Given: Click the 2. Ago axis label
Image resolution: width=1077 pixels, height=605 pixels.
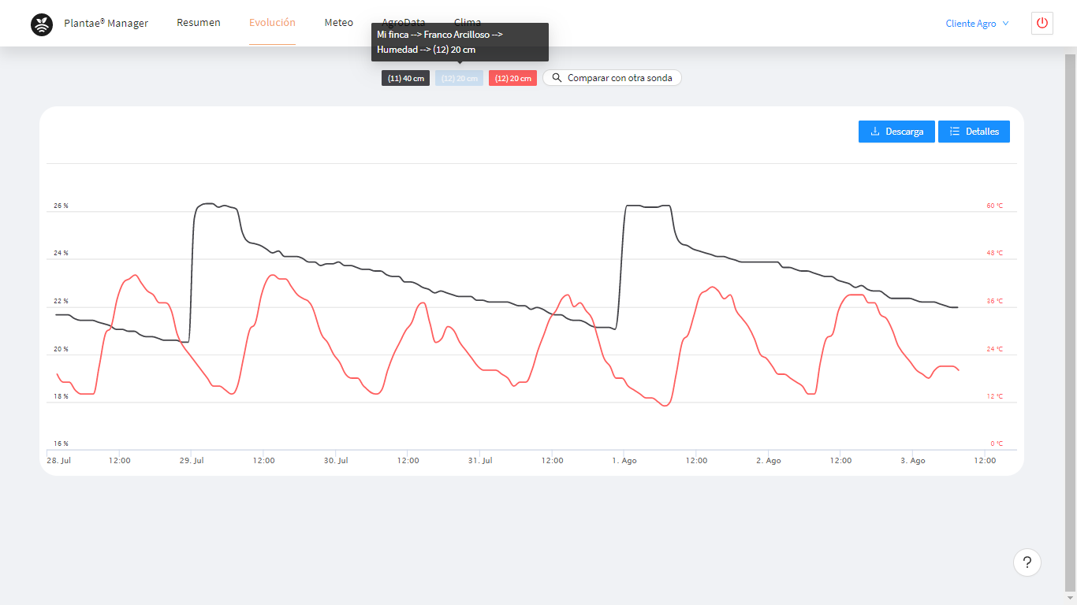Looking at the screenshot, I should [x=768, y=461].
